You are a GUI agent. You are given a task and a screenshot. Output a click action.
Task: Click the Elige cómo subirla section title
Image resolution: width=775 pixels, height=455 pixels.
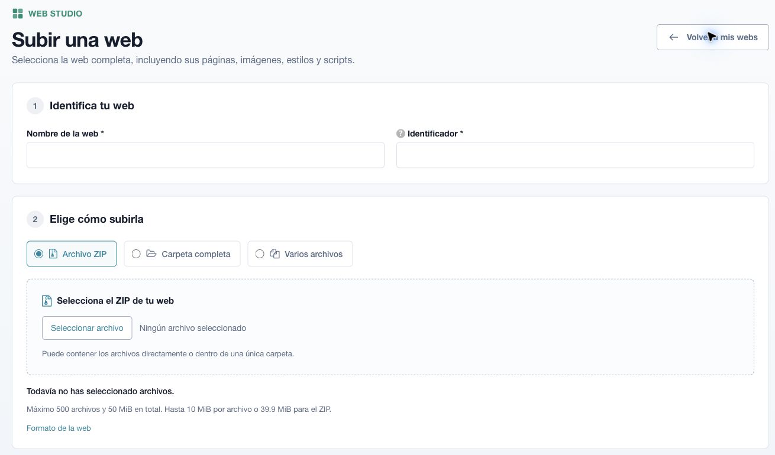[x=96, y=219]
